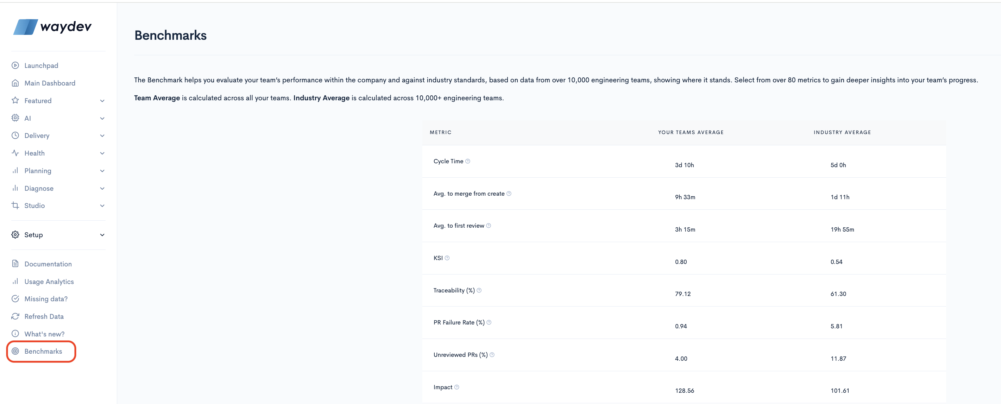The height and width of the screenshot is (404, 1001).
Task: Click the KSI info tooltip icon
Action: [x=447, y=258]
